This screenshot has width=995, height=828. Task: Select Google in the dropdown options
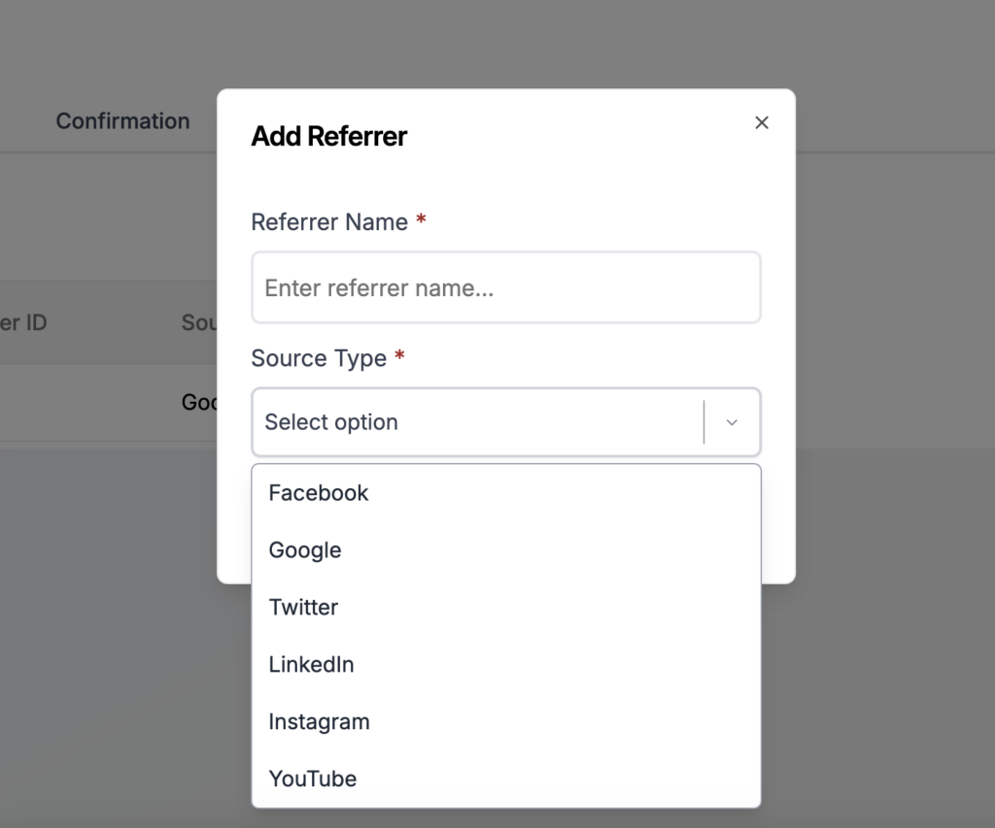pyautogui.click(x=305, y=550)
